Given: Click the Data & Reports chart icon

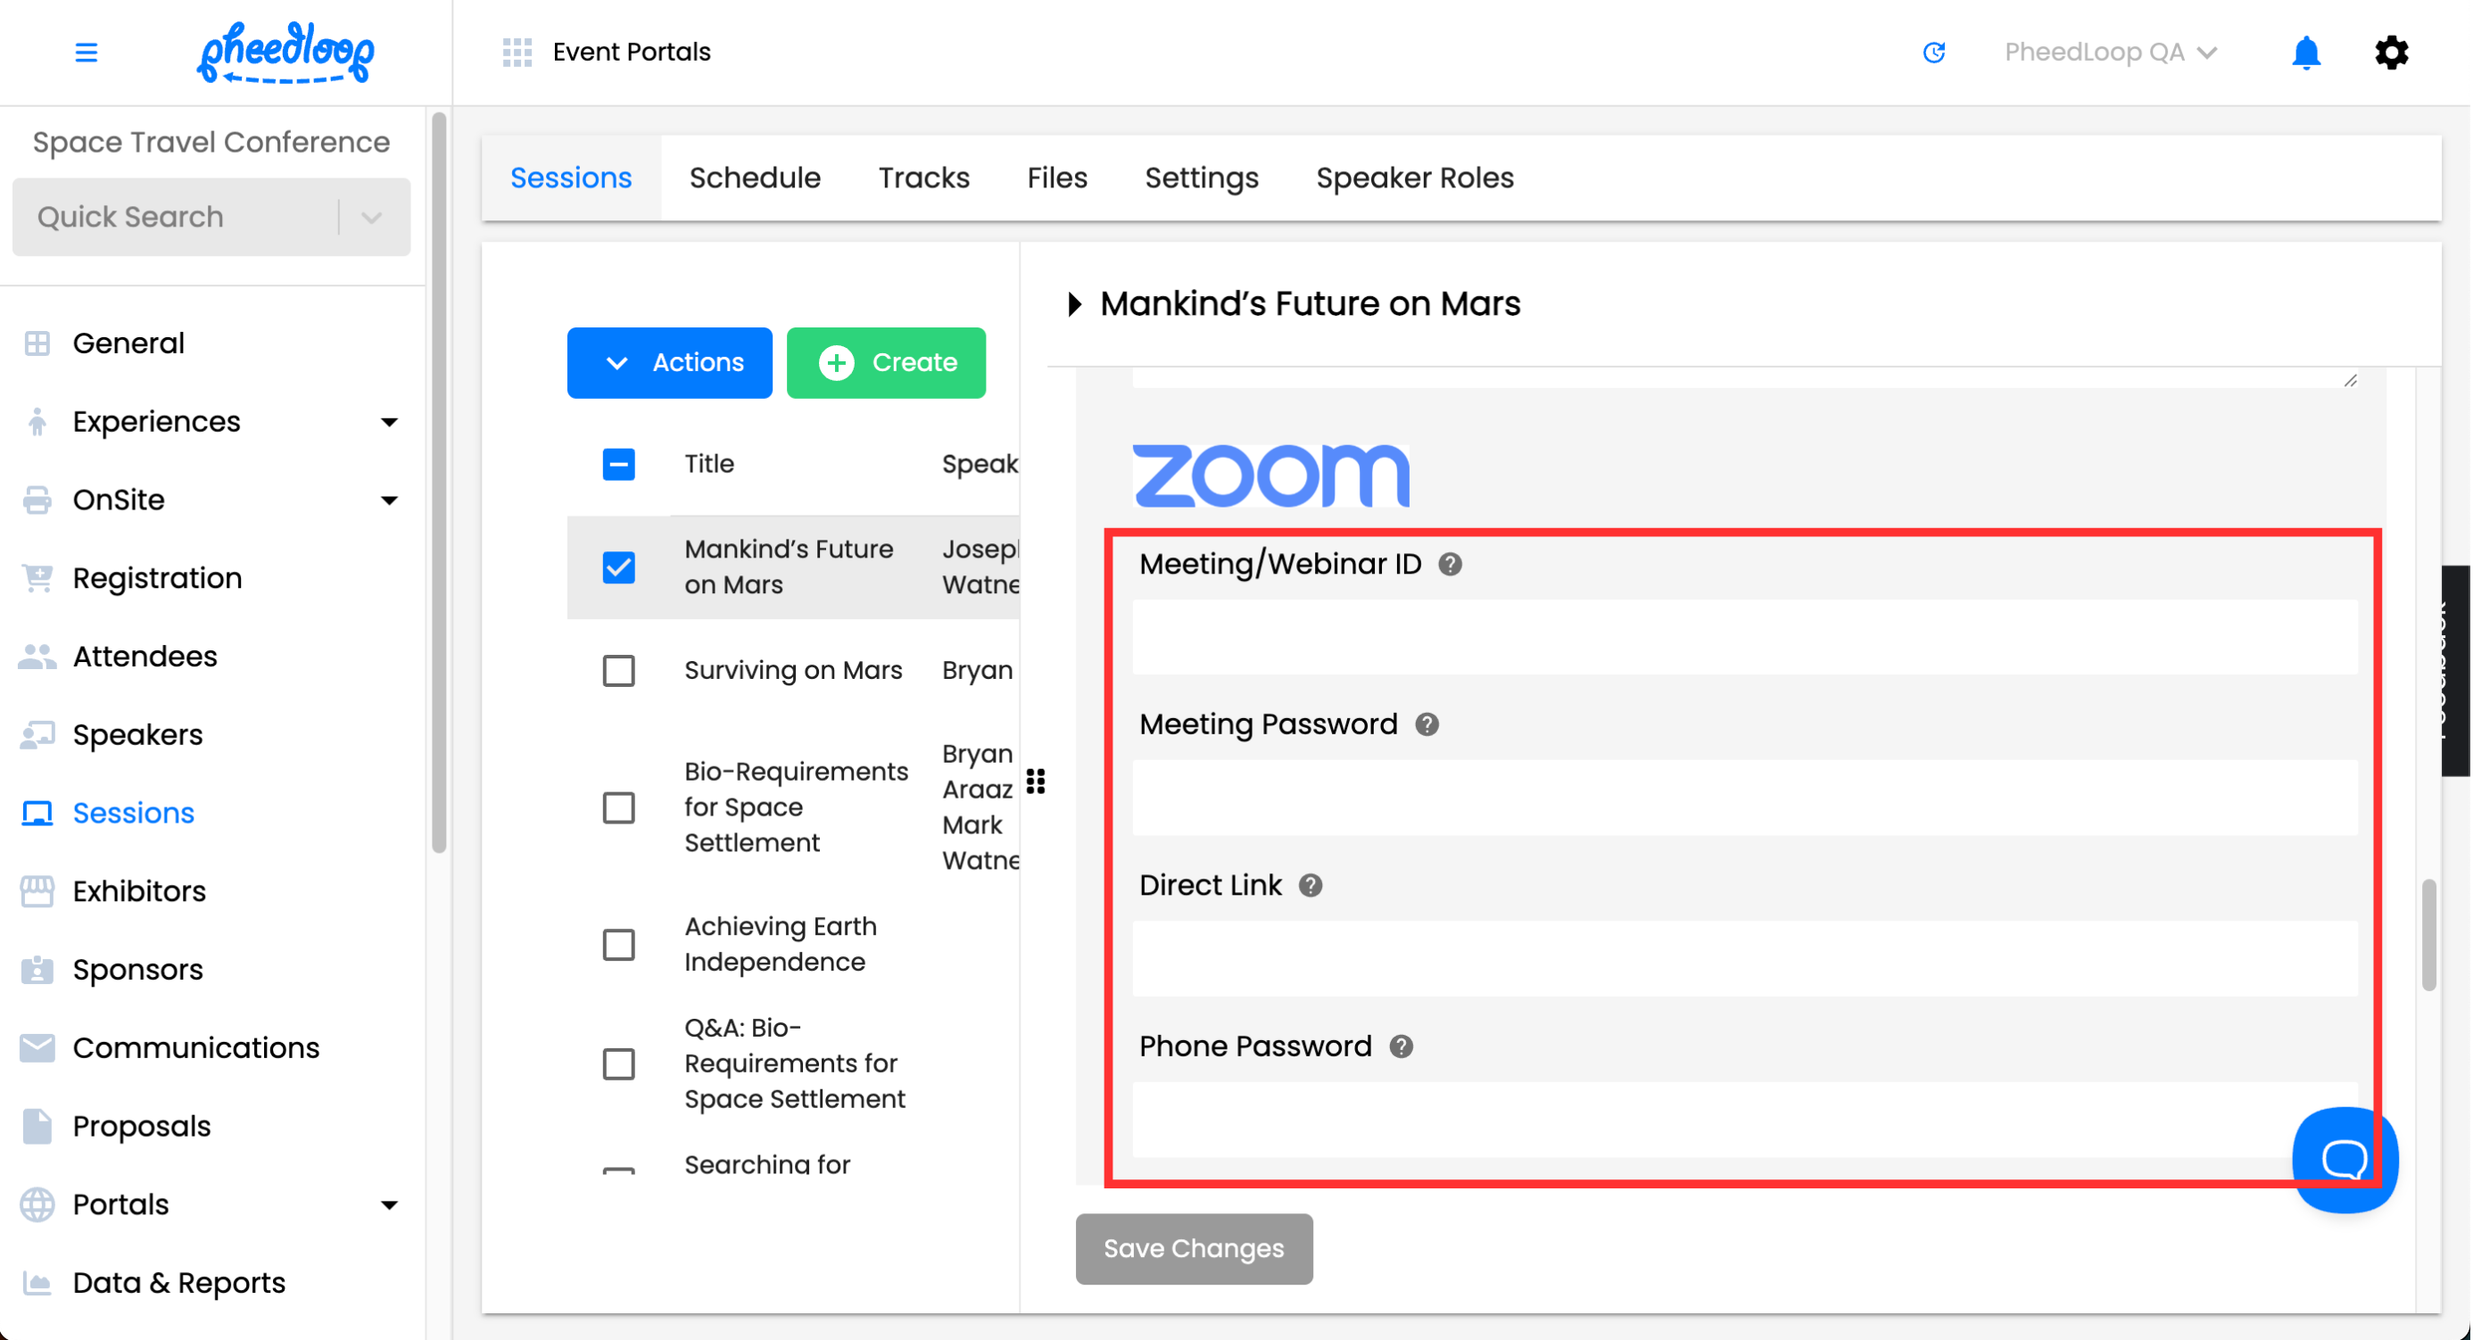Looking at the screenshot, I should 37,1284.
